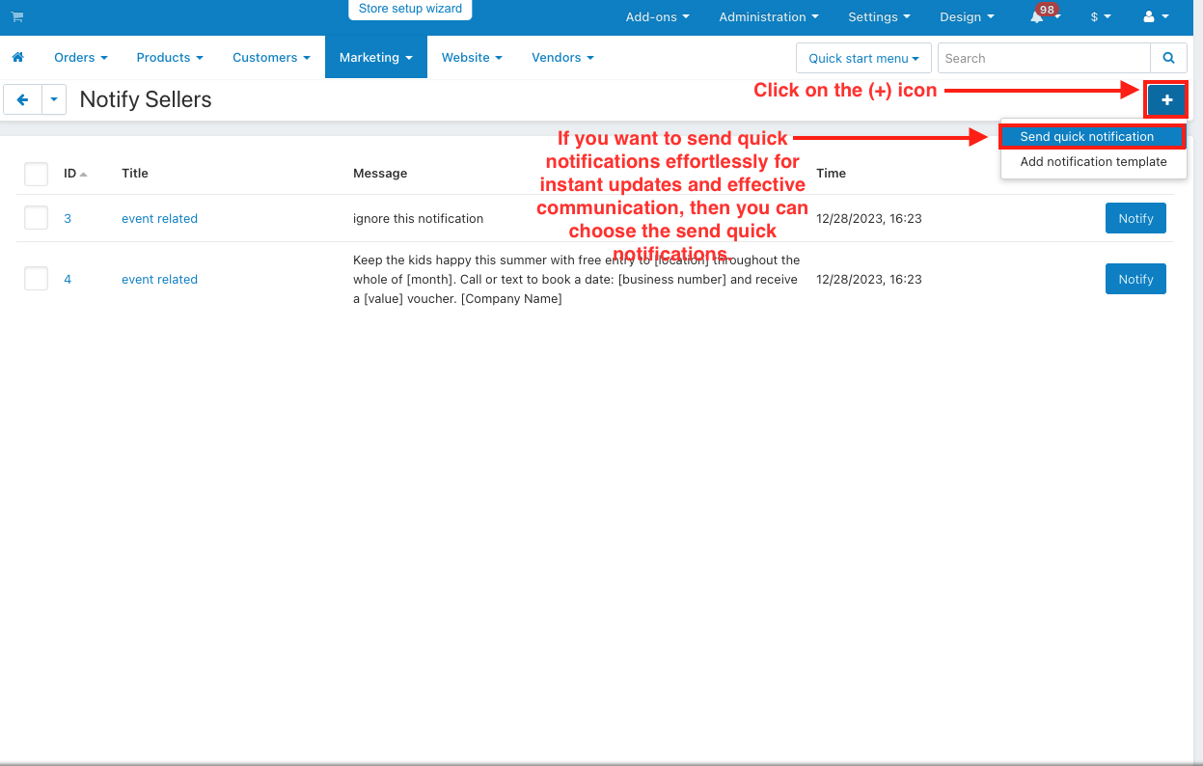This screenshot has height=766, width=1203.
Task: Open the user account profile icon
Action: 1155,17
